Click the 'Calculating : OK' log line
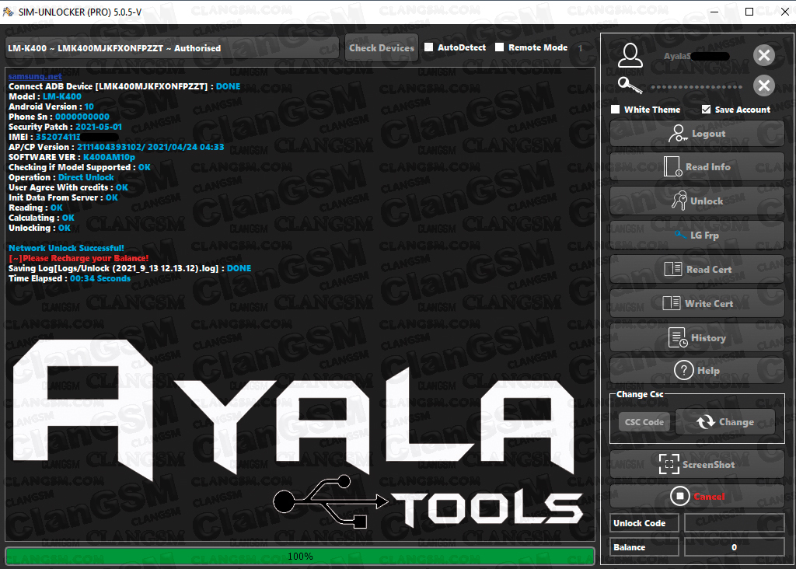 42,218
